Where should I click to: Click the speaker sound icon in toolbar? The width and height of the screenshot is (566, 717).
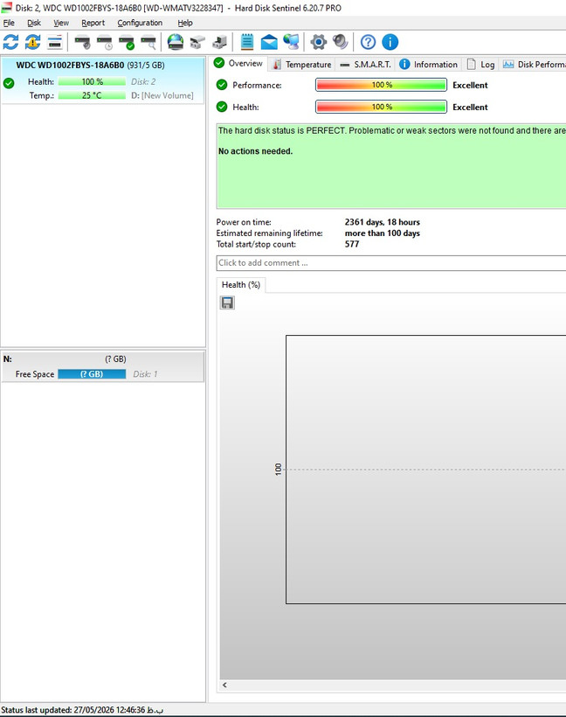click(341, 42)
